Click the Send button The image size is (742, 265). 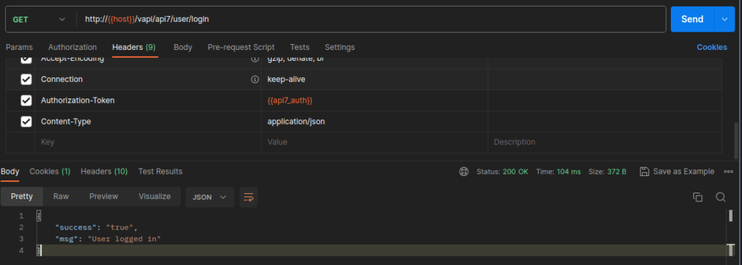(692, 20)
